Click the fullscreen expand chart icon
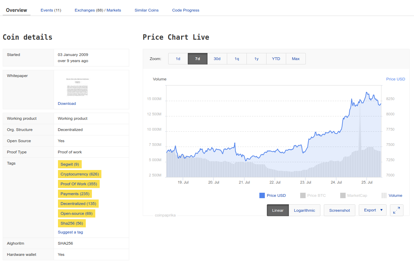 point(396,210)
